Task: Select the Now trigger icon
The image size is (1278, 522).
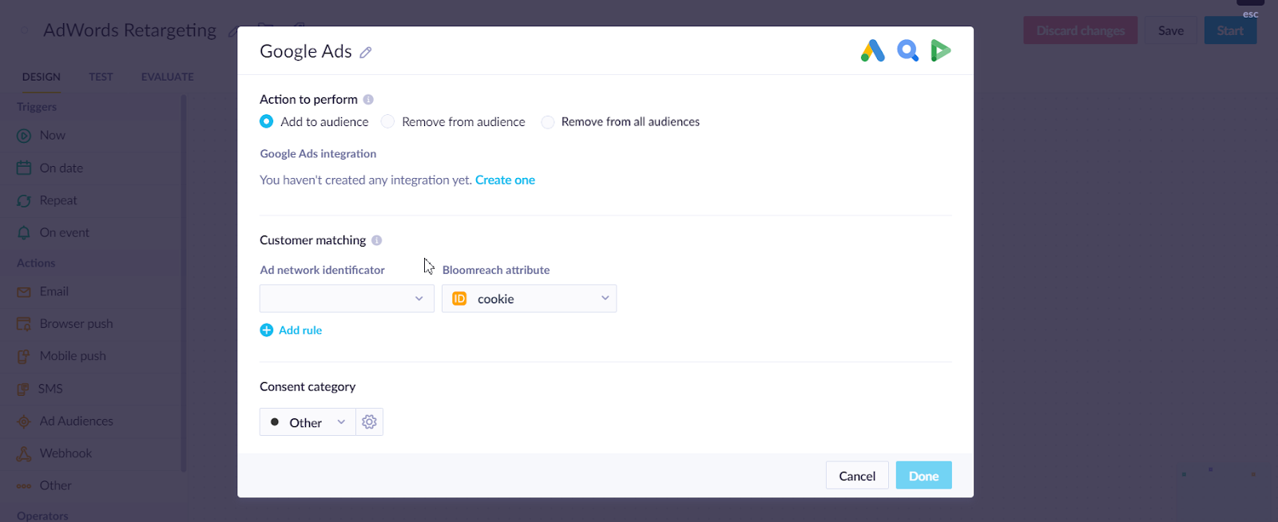Action: (24, 136)
